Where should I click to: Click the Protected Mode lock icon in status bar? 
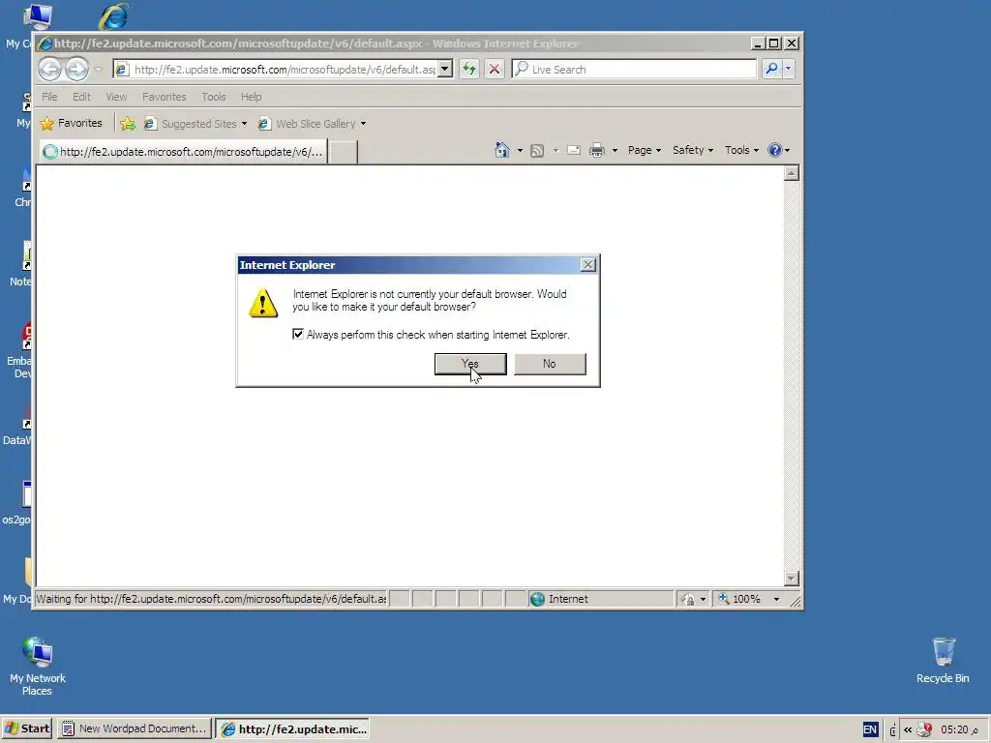[688, 599]
